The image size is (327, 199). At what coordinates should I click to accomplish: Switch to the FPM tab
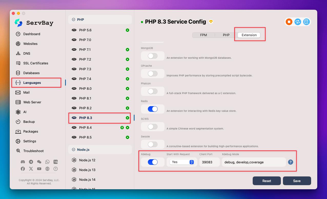tap(203, 35)
